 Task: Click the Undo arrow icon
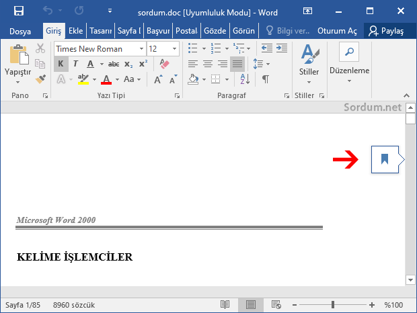pyautogui.click(x=48, y=11)
